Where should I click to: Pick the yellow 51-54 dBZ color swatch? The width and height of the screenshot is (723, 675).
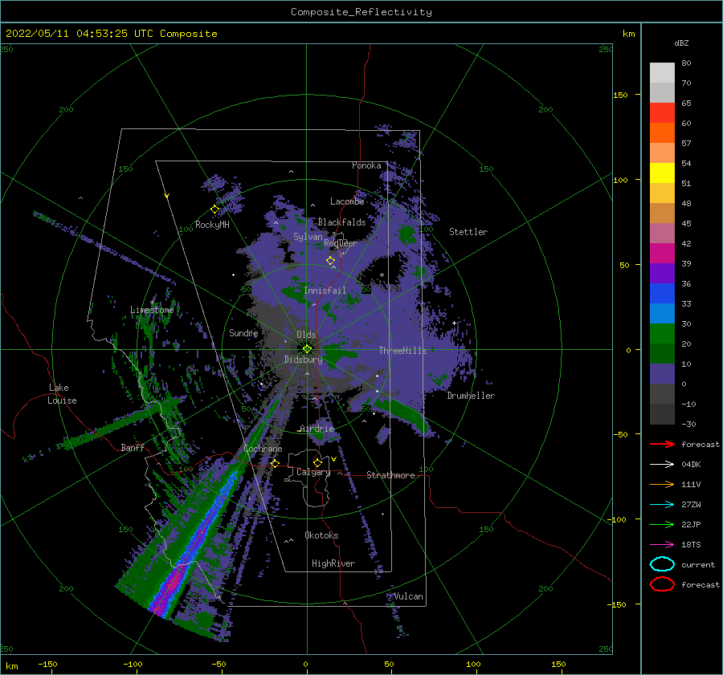(x=662, y=173)
